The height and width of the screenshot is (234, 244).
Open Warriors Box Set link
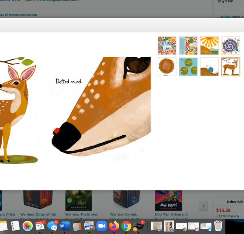tap(124, 214)
